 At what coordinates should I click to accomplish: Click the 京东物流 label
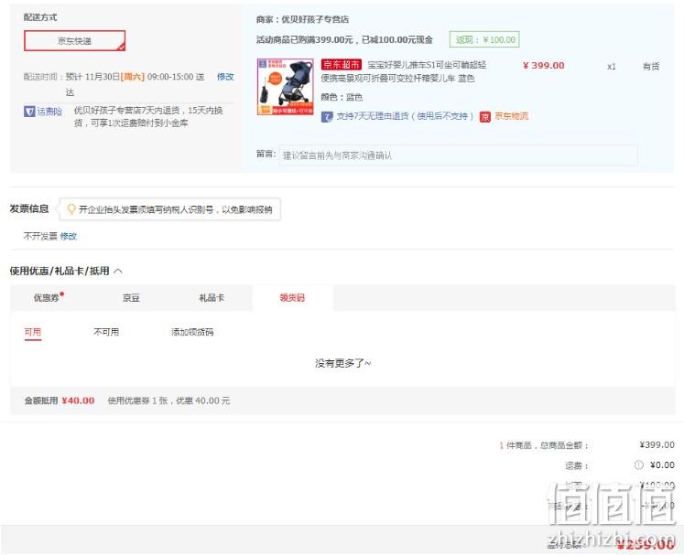point(511,116)
